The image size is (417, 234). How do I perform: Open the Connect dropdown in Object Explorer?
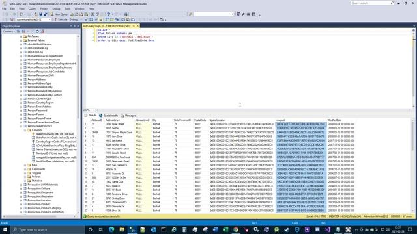click(8, 31)
